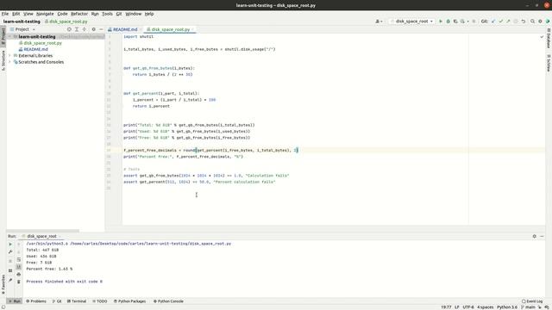Open IDE settings gear in top toolbar
Viewport: 552px width, 310px height.
tap(540, 22)
